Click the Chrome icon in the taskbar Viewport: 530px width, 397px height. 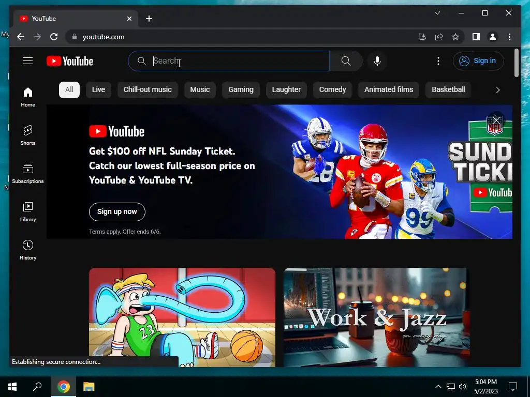[x=63, y=387]
